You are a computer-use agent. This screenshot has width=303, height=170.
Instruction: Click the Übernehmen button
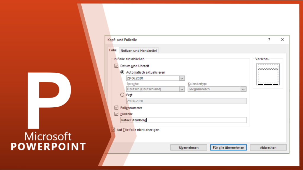point(188,148)
